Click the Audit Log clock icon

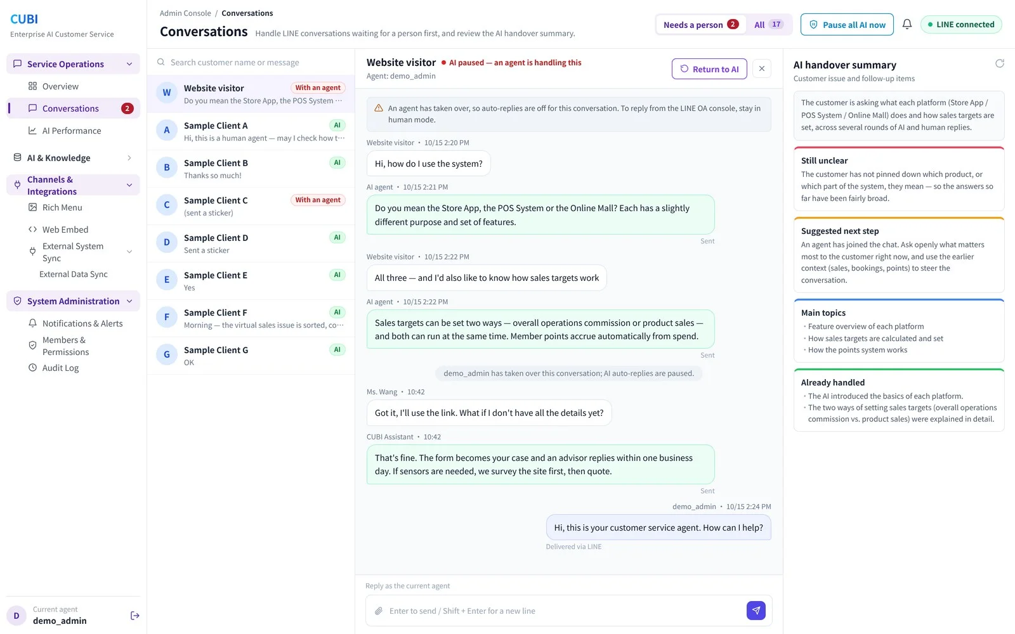pyautogui.click(x=32, y=368)
